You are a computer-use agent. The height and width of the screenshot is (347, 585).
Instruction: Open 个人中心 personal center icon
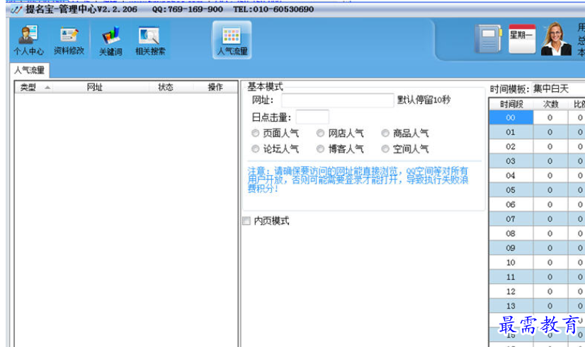29,40
